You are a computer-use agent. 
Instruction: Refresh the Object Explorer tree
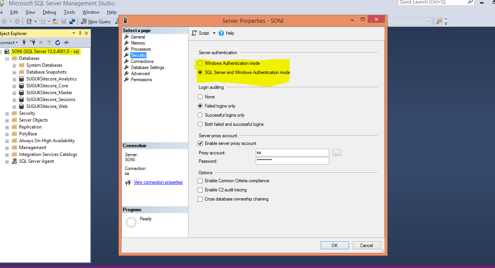pos(57,42)
